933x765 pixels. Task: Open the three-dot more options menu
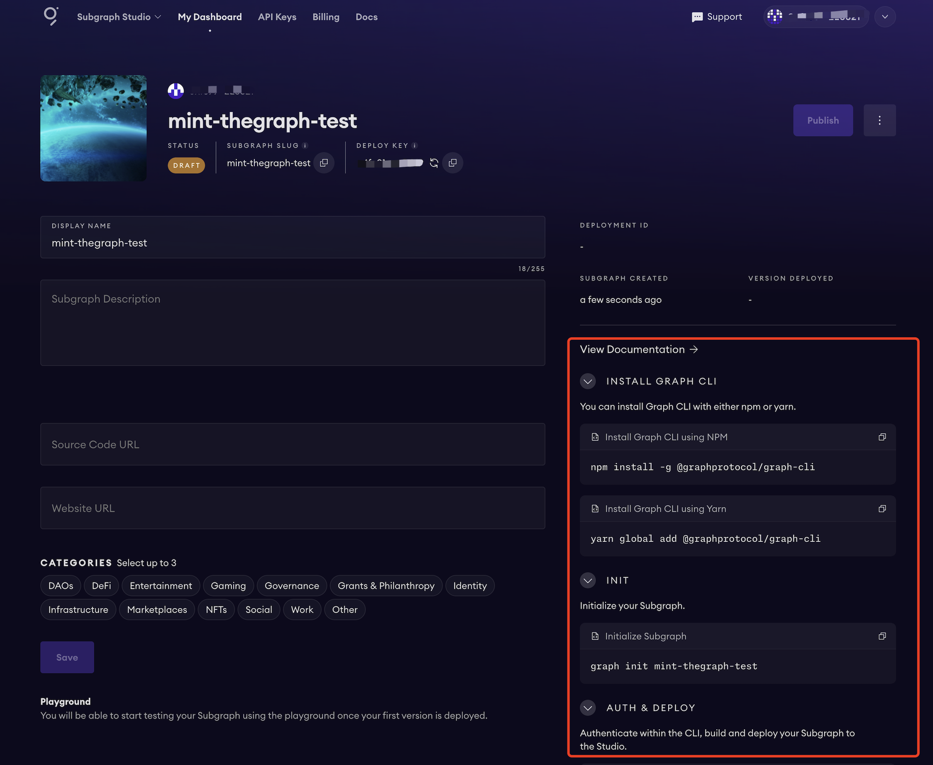[879, 120]
